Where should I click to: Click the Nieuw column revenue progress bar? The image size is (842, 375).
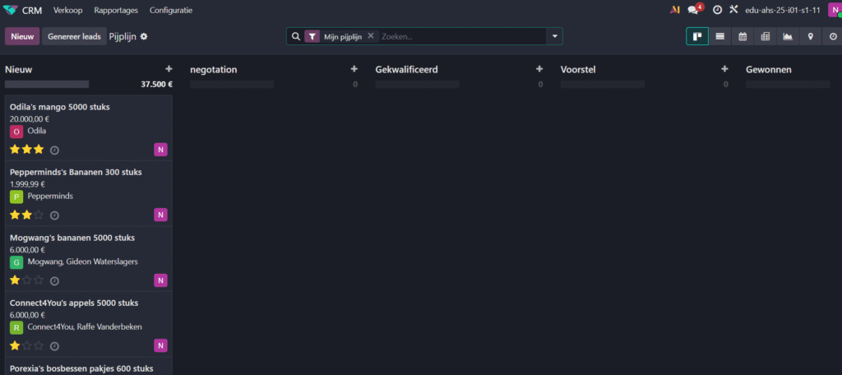(47, 84)
